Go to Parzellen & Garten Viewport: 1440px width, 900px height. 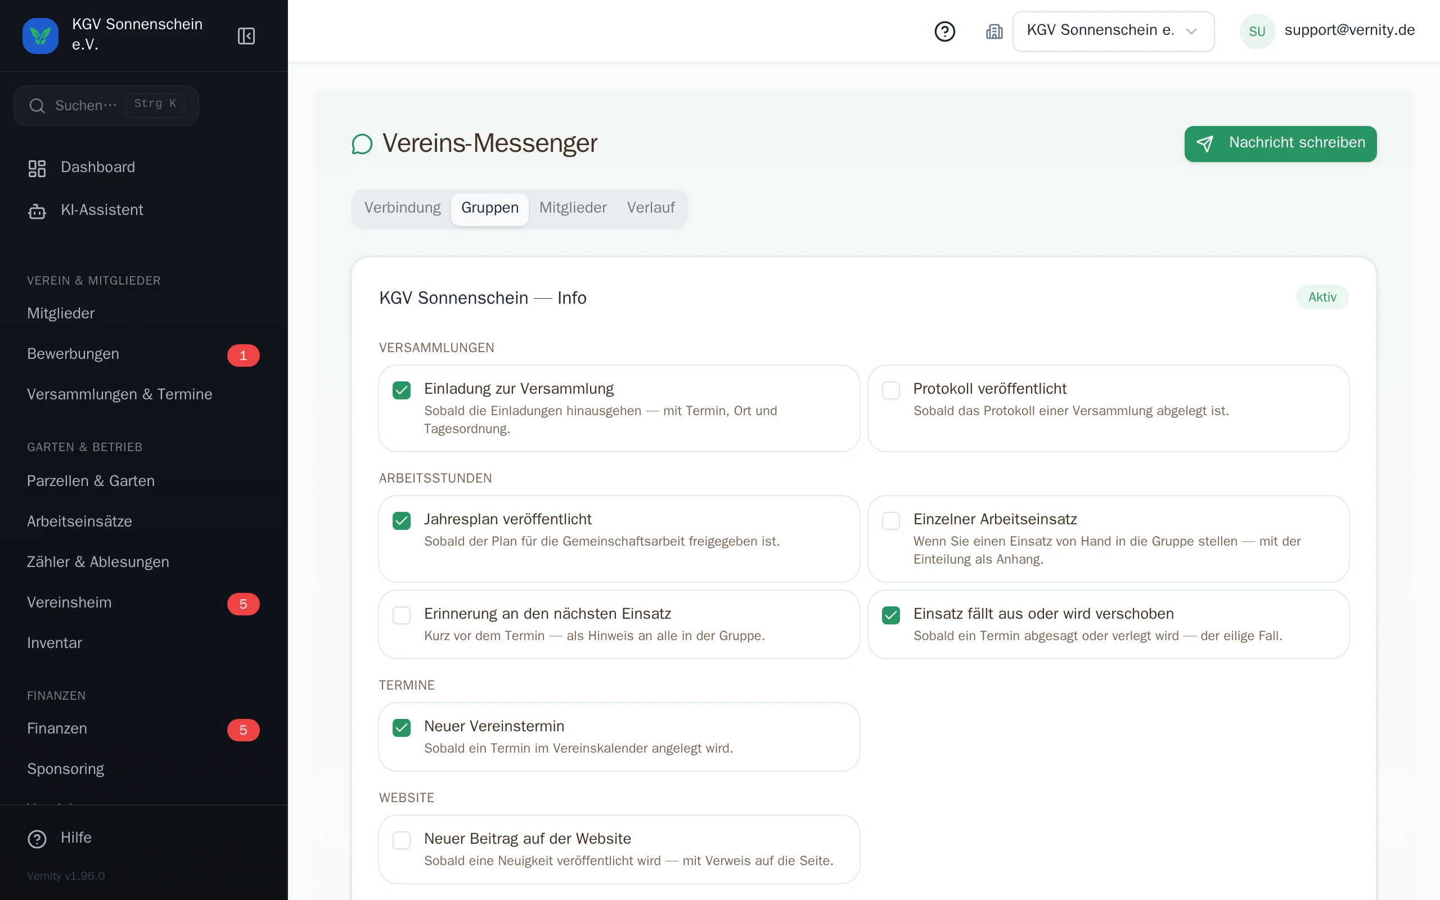click(x=91, y=481)
